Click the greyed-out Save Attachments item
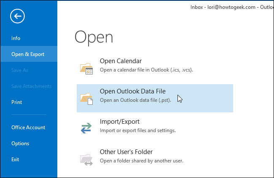This screenshot has height=178, width=274. (x=32, y=86)
